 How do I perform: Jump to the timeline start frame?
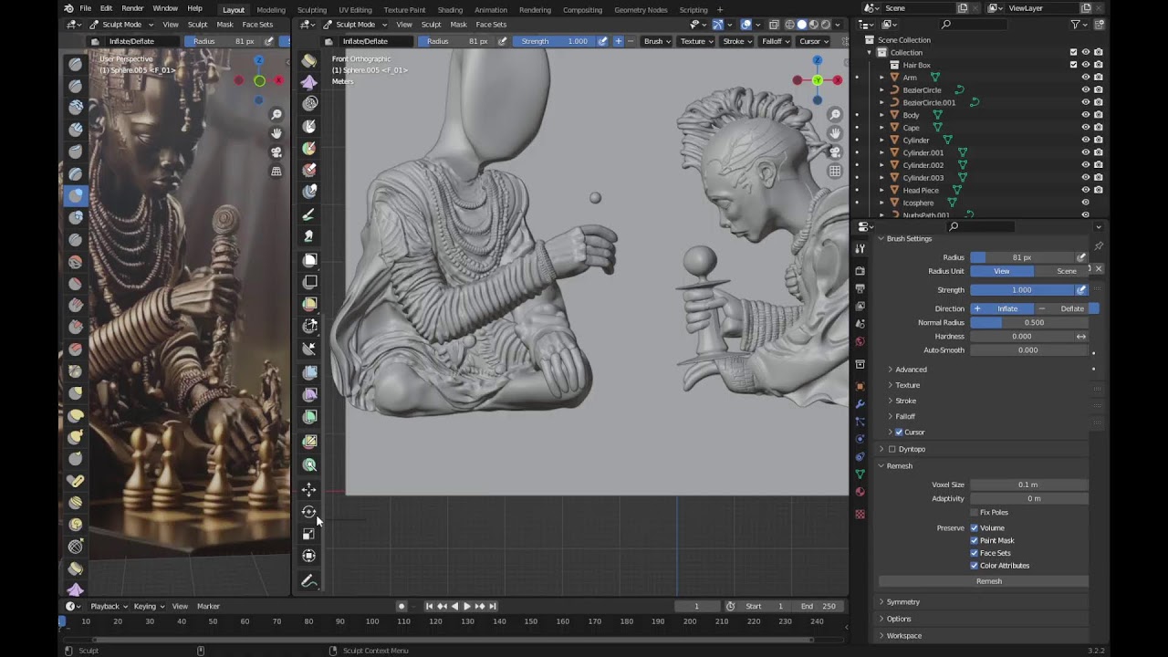point(429,606)
